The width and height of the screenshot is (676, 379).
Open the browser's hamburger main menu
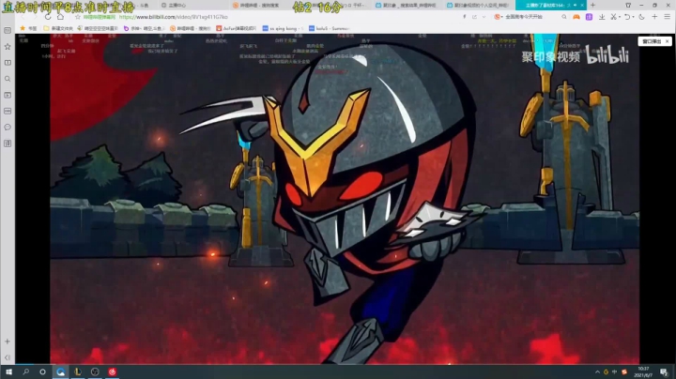tap(667, 17)
